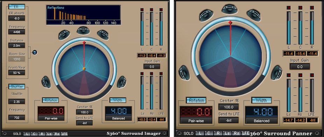Click the right front speaker icon in Surround Imager

(x=103, y=35)
